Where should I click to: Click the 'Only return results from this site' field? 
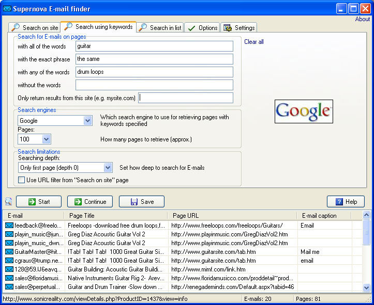click(x=186, y=98)
